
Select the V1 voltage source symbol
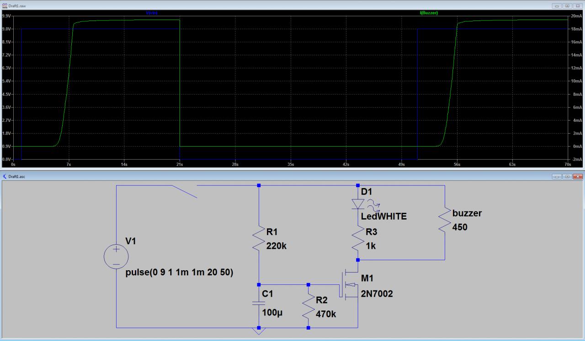click(x=116, y=257)
